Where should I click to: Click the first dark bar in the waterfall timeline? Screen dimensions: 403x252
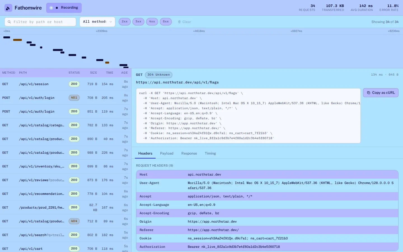click(7, 37)
